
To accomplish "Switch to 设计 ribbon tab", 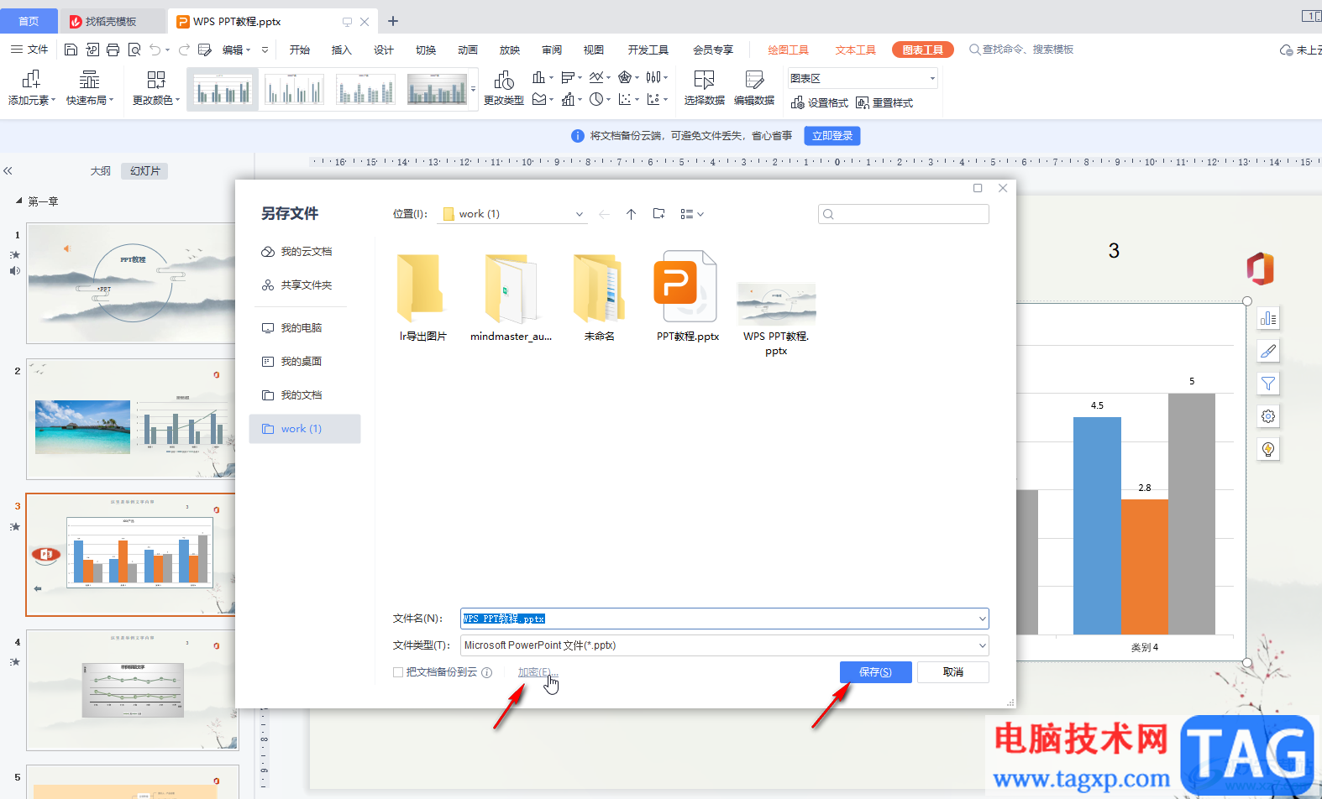I will click(384, 50).
